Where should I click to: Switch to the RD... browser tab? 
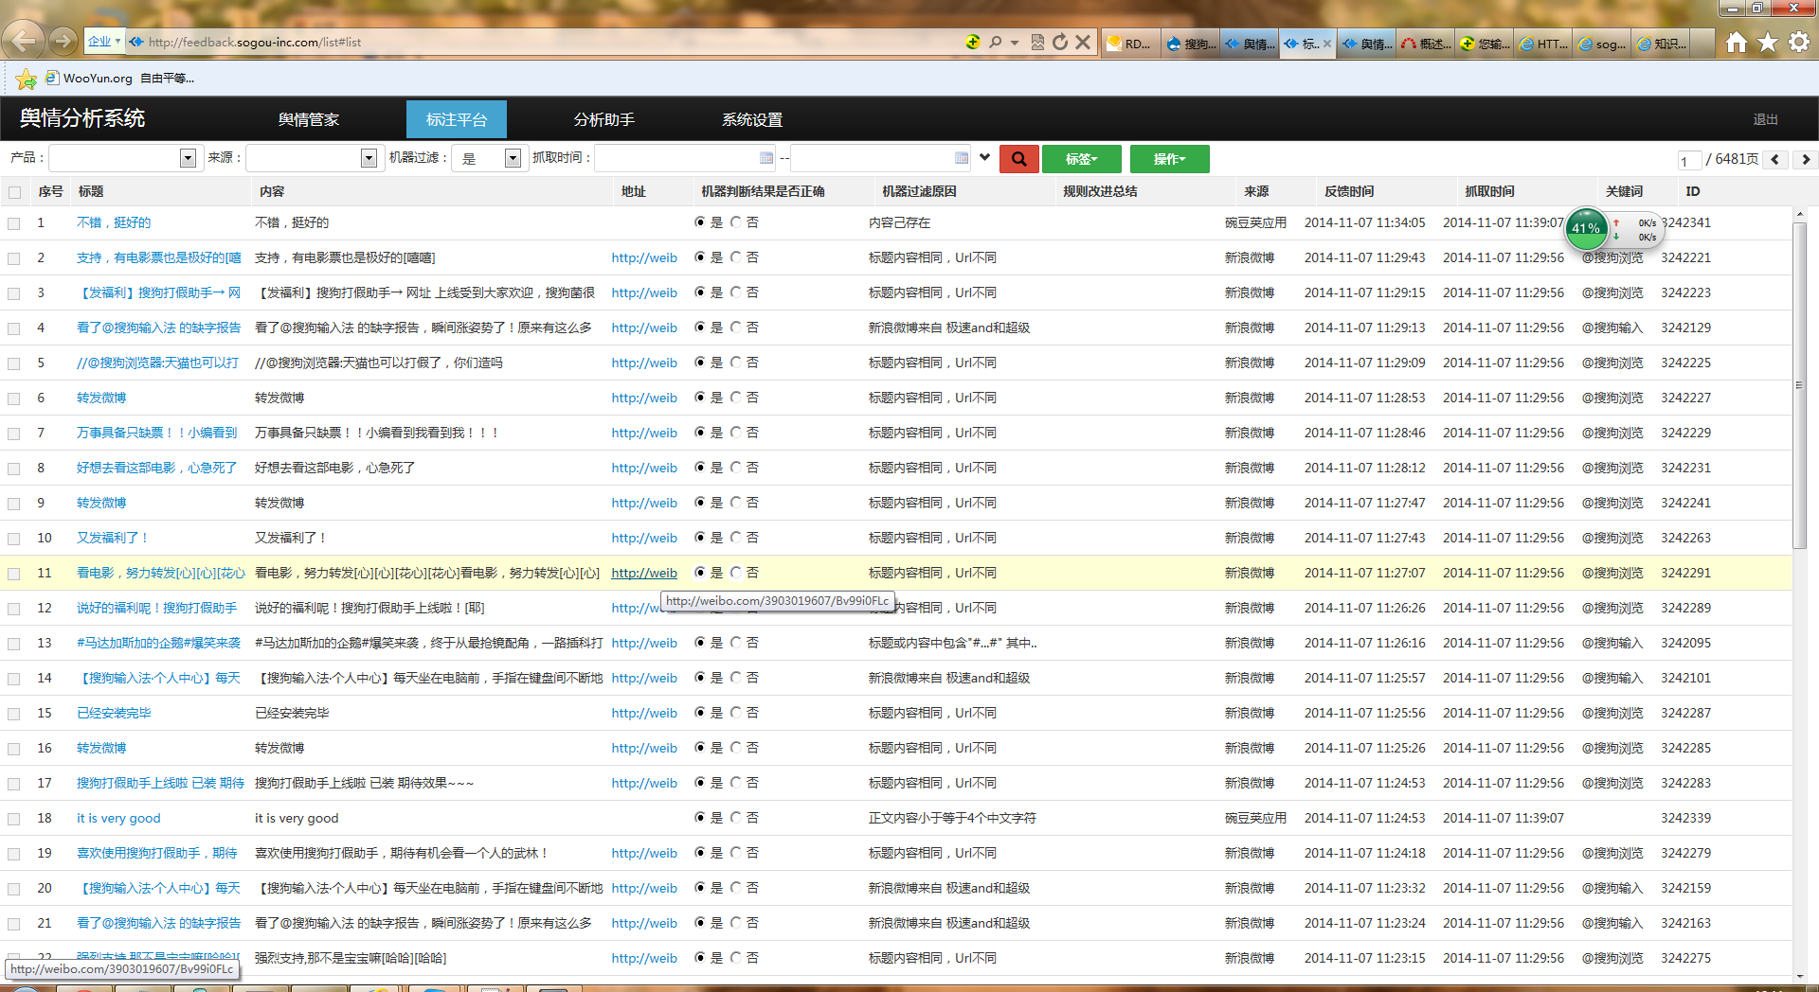coord(1132,44)
